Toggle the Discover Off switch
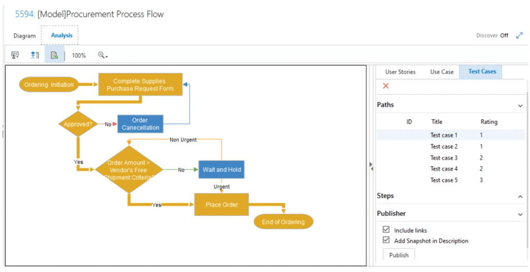The height and width of the screenshot is (272, 530). 492,35
